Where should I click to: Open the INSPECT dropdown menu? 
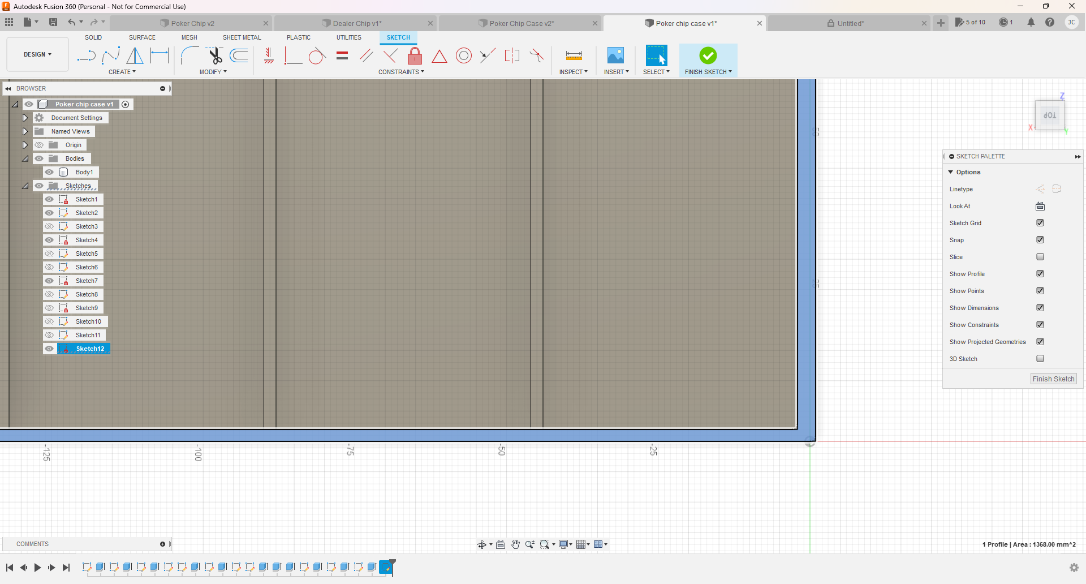(x=574, y=72)
